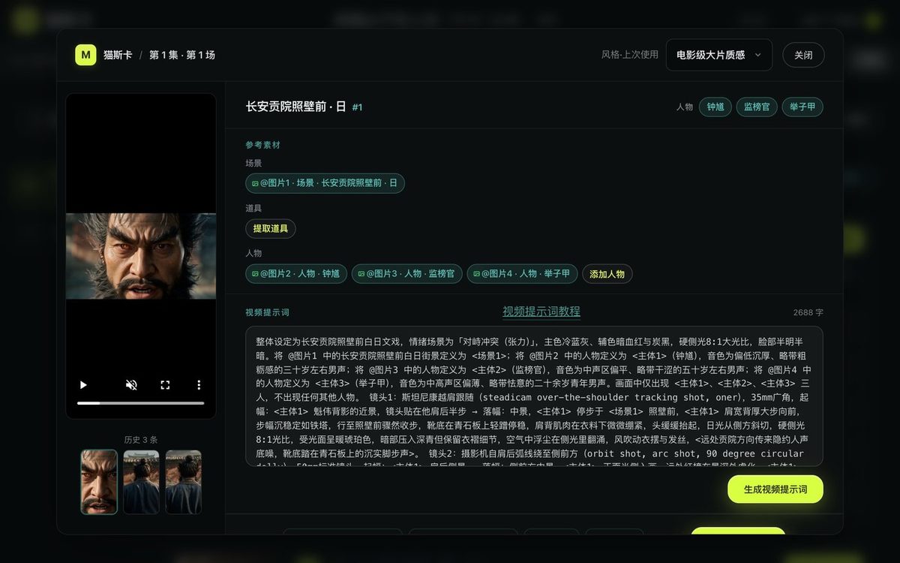Screen dimensions: 900x563
Task: Click the 历史 3 条 label
Action: [141, 440]
